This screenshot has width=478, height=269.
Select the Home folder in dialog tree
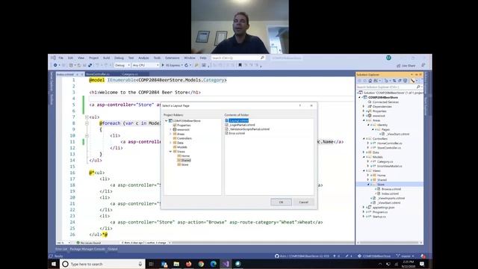tap(184, 156)
